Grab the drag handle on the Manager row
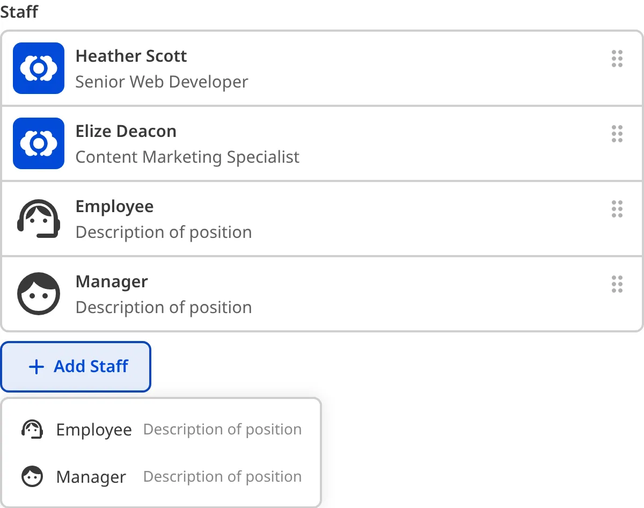 tap(617, 285)
